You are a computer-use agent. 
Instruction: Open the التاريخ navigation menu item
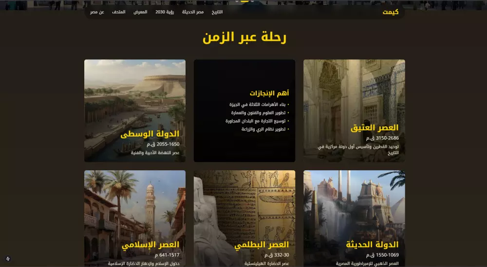217,12
